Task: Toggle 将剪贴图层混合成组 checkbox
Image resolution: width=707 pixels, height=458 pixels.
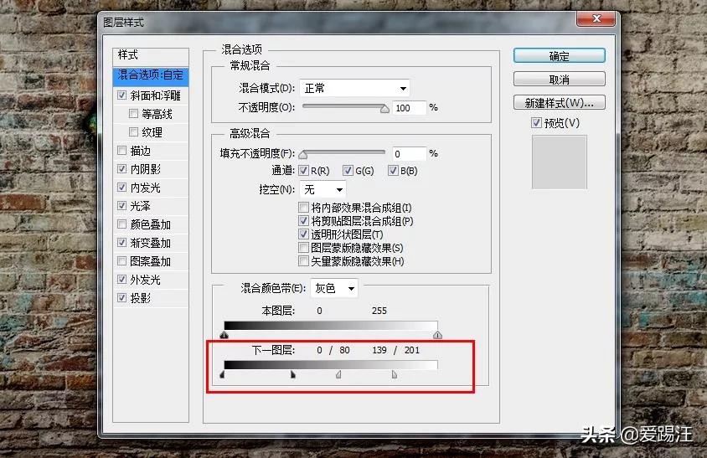Action: click(x=303, y=221)
